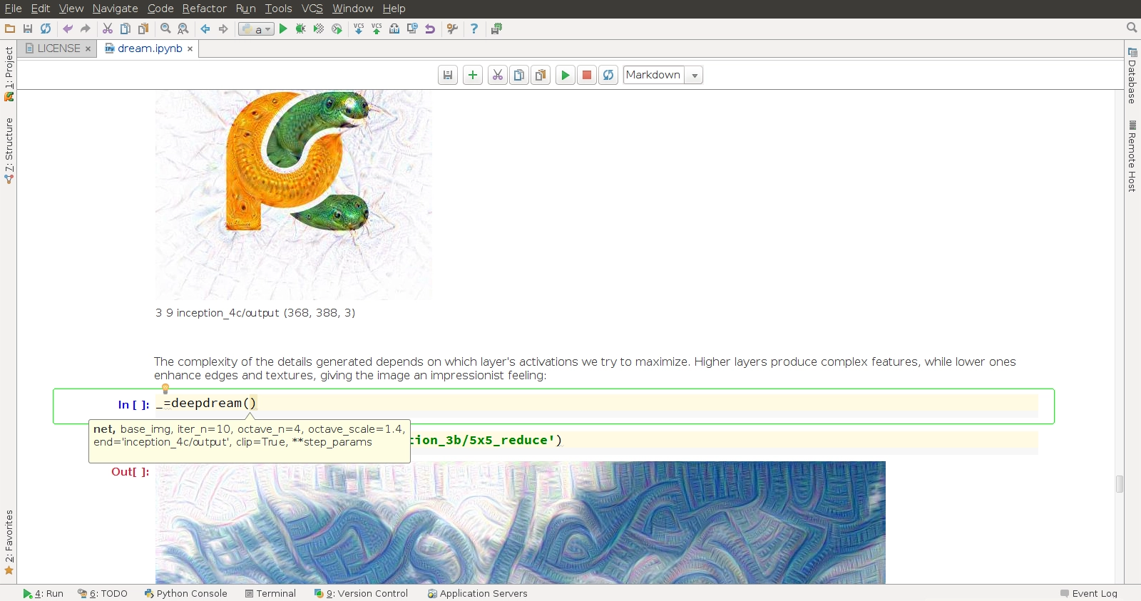The image size is (1141, 601).
Task: Click the intention lightbulb above the cell
Action: click(x=165, y=389)
